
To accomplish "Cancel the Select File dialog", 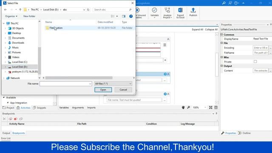I will [123, 90].
